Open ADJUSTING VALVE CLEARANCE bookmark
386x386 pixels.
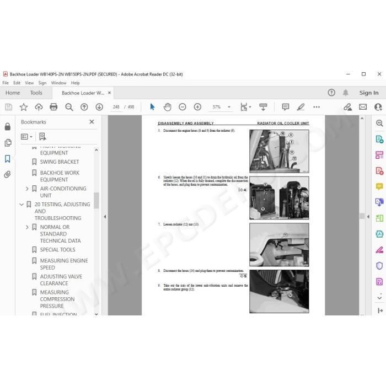61,280
